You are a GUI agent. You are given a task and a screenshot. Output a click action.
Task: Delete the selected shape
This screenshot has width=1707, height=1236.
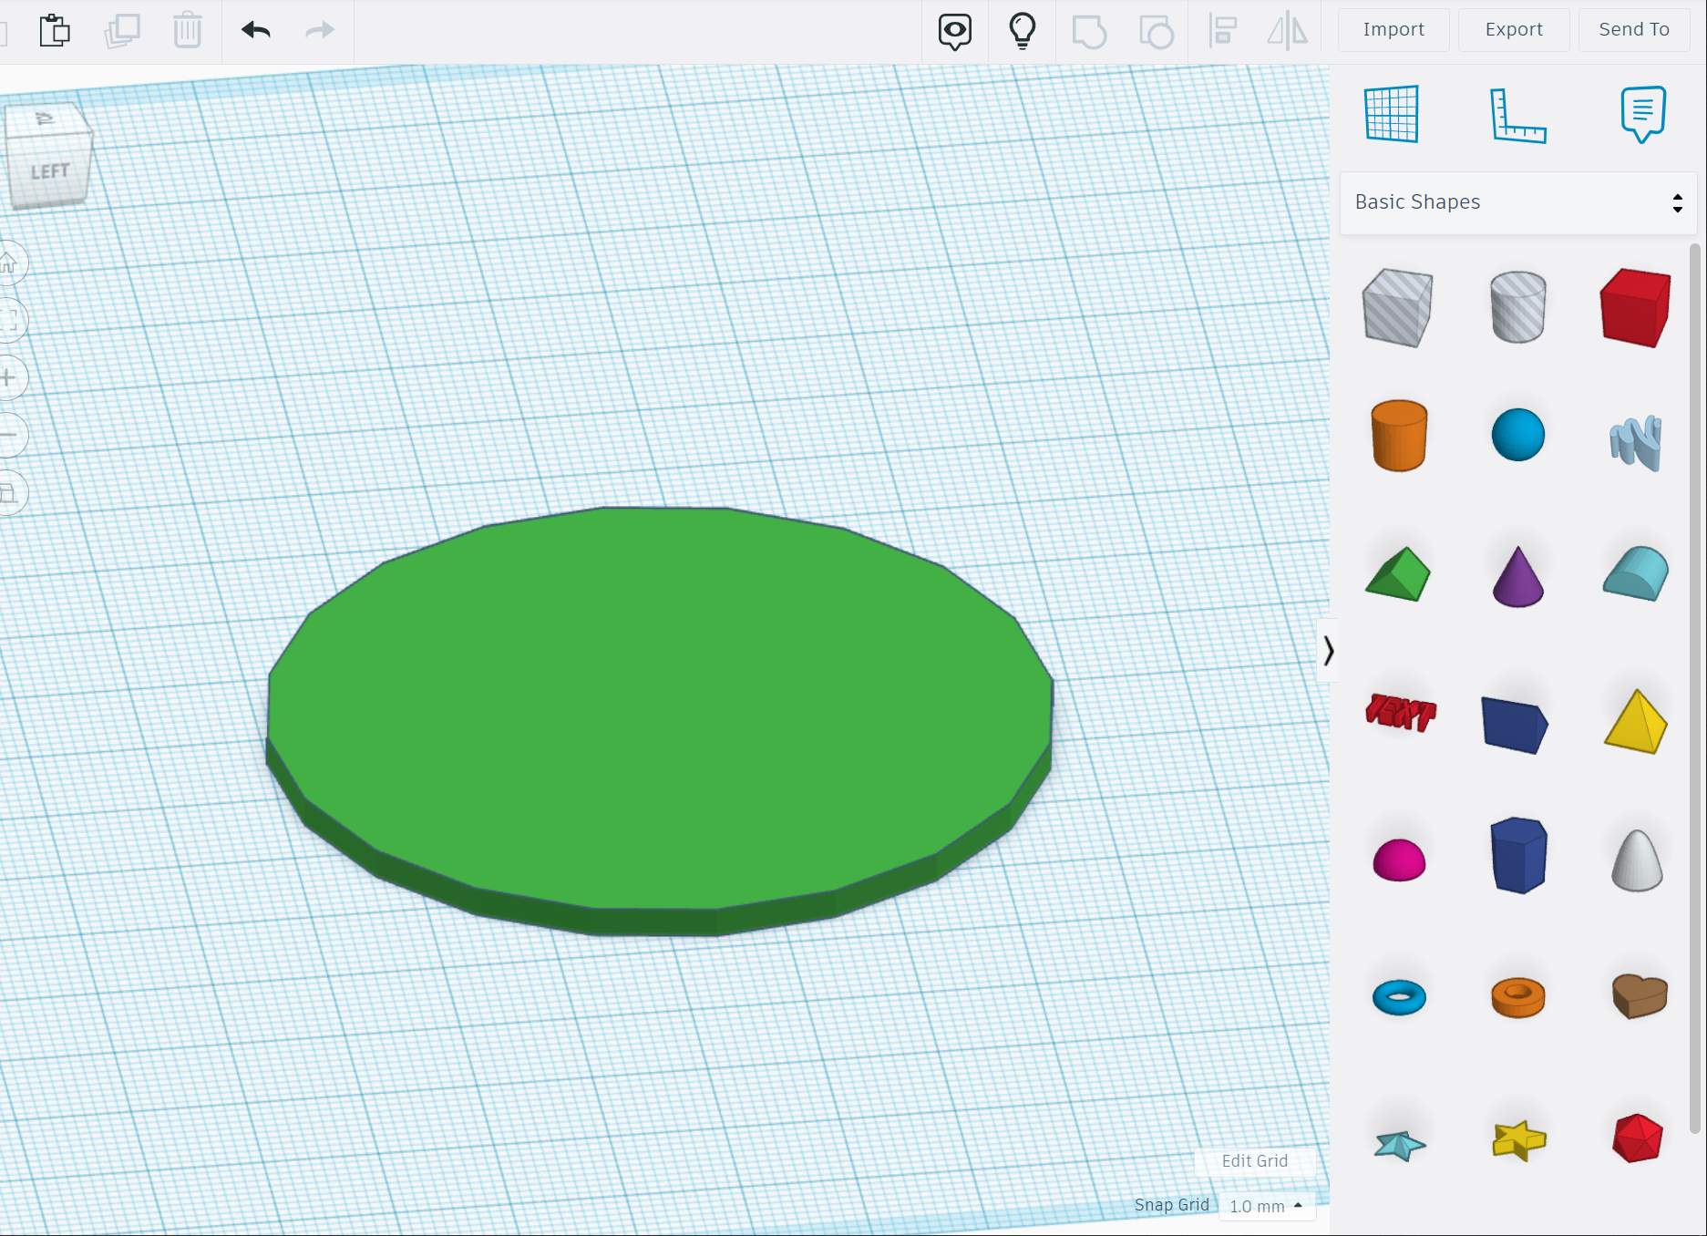pyautogui.click(x=188, y=30)
